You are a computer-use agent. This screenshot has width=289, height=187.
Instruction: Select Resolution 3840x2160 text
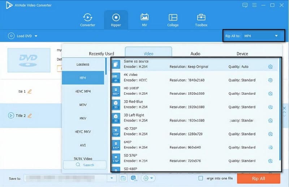pos(187,80)
